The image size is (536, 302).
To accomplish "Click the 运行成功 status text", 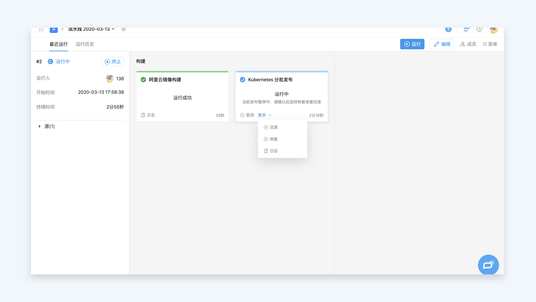I will click(183, 98).
